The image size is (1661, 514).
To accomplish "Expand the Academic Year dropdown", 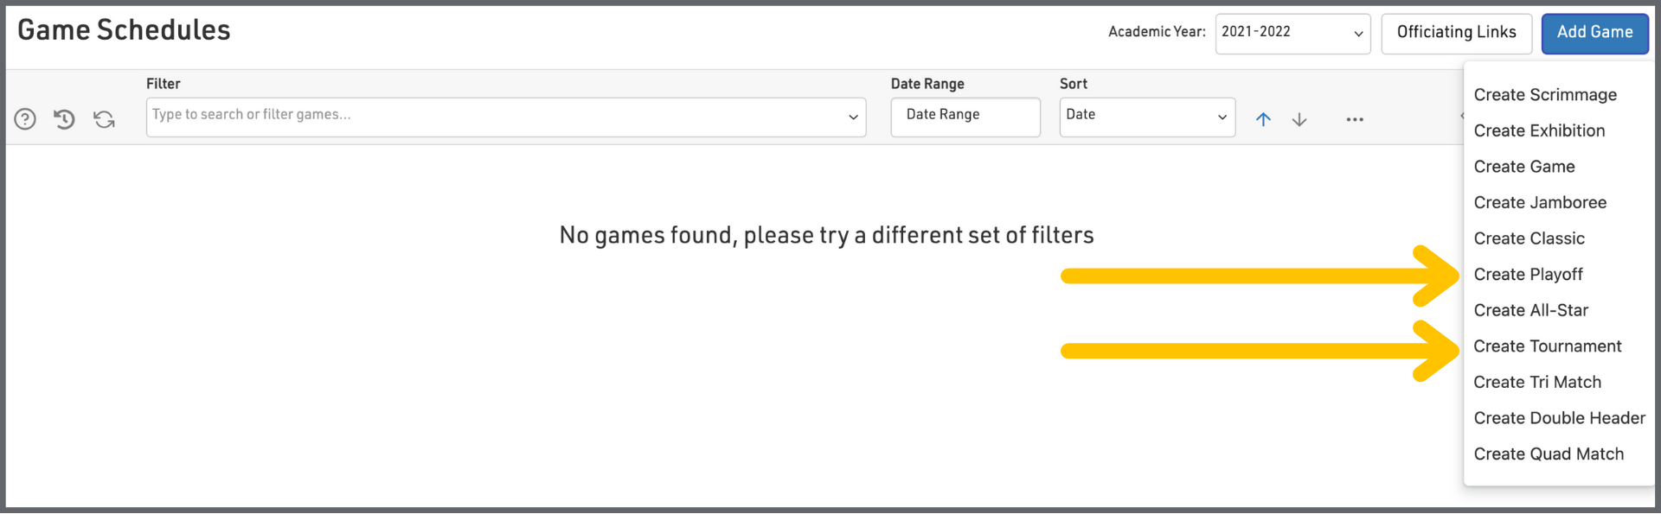I will pos(1292,34).
